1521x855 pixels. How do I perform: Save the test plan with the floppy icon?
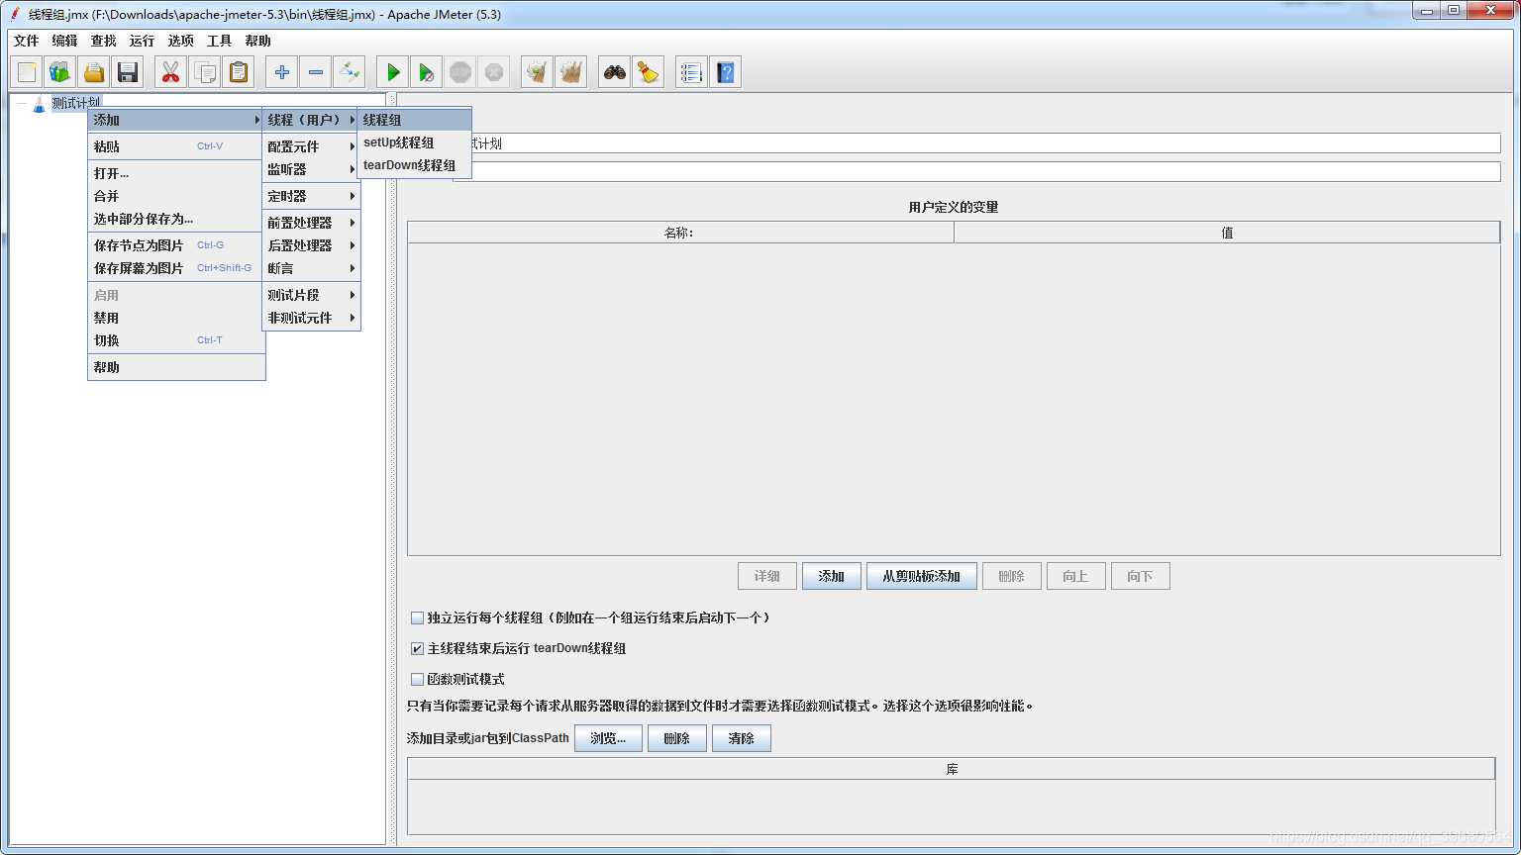tap(128, 72)
